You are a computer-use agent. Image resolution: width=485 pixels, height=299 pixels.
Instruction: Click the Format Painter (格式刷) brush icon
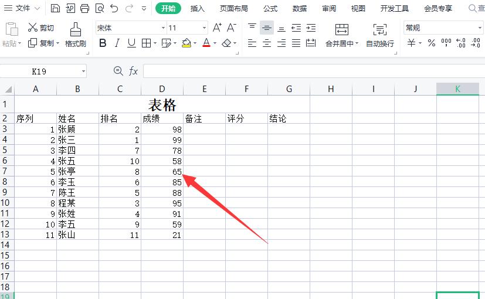pos(76,30)
